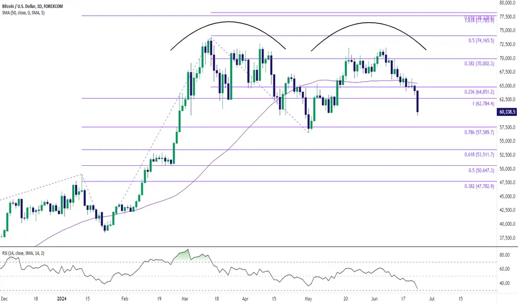Click the Feb date axis label
The width and height of the screenshot is (518, 305).
click(124, 299)
